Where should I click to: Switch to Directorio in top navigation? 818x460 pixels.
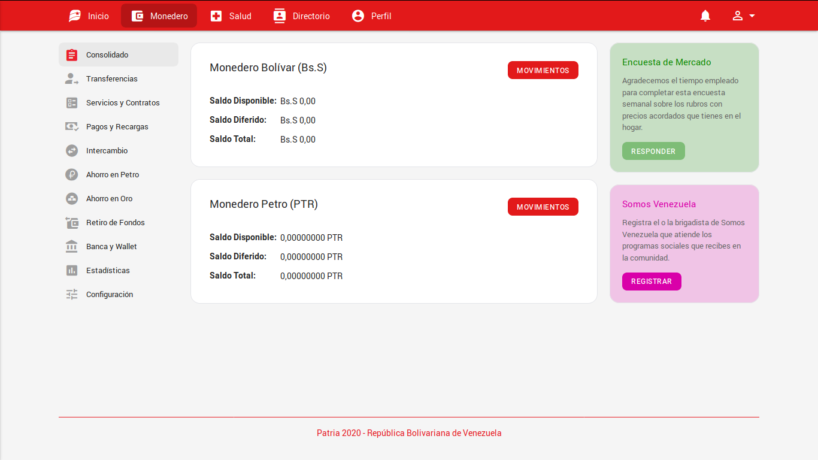(301, 16)
